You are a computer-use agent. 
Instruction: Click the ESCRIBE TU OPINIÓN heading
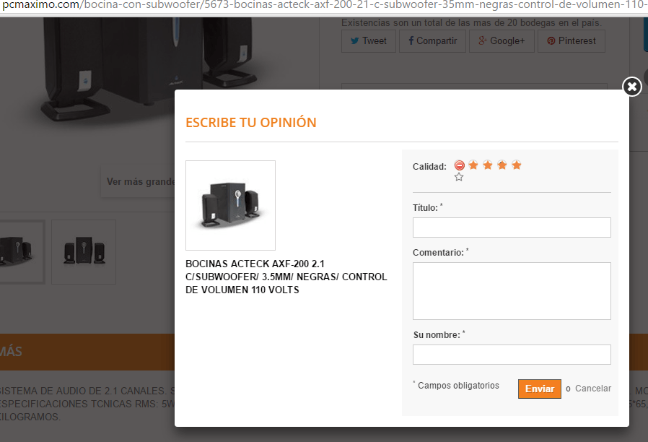(x=251, y=122)
